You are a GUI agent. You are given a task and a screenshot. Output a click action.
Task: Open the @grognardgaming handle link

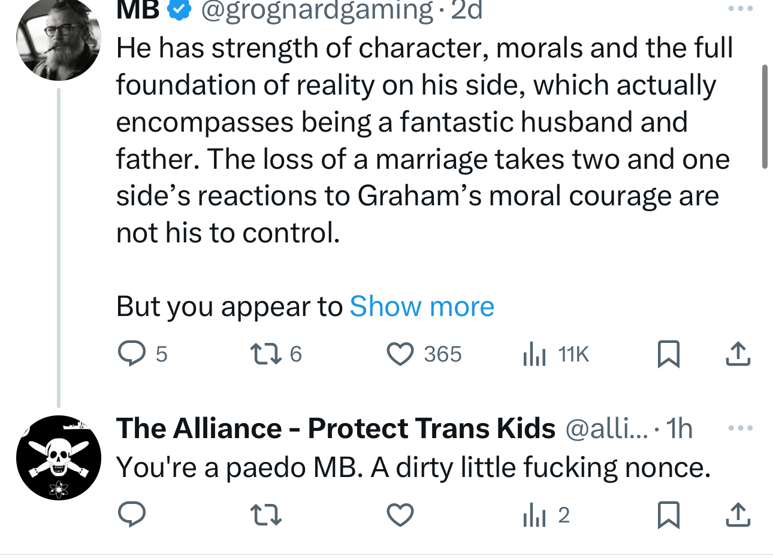pos(317,11)
